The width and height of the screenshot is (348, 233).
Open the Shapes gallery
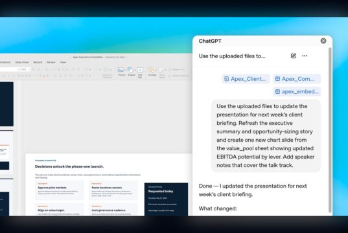(131, 72)
